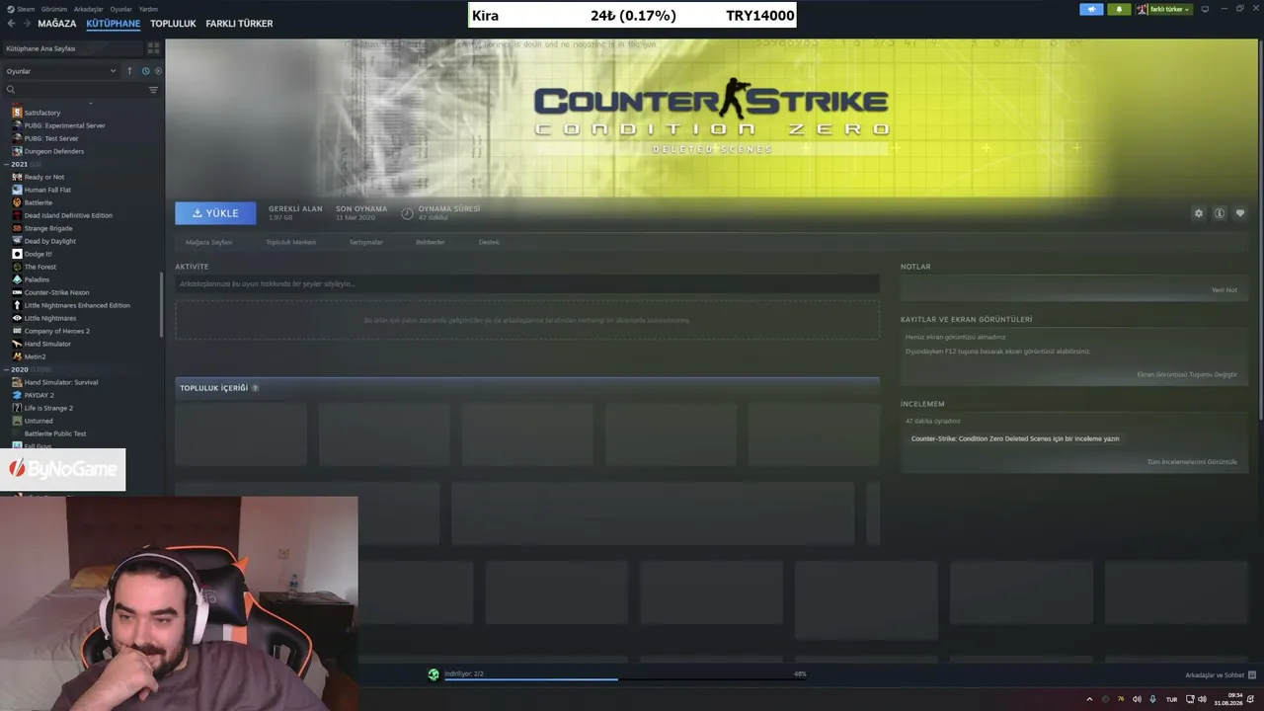Select Counter-Strike Nexon icon
The height and width of the screenshot is (711, 1264).
[x=17, y=292]
